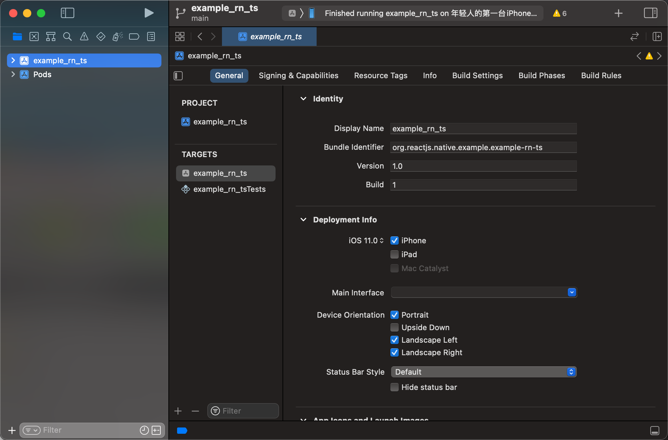The image size is (668, 440).
Task: Expand the Pods project tree item
Action: pos(13,74)
